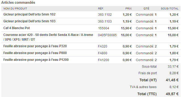The width and height of the screenshot is (184, 97).
Task: Click the Total (HT) label
Action: pyautogui.click(x=148, y=80)
